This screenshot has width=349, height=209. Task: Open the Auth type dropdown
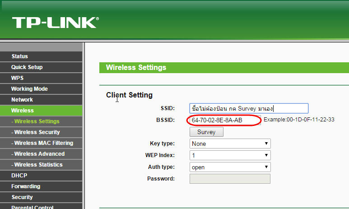click(x=230, y=167)
